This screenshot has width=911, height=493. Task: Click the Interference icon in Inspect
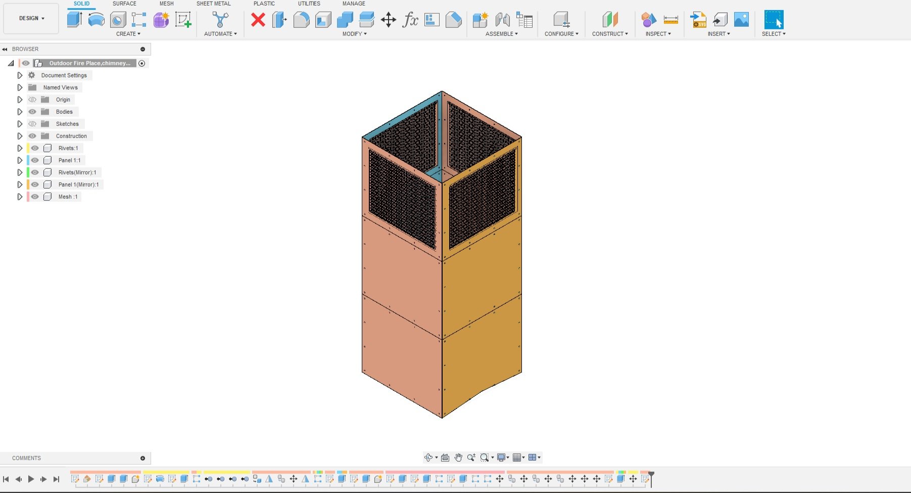[649, 20]
